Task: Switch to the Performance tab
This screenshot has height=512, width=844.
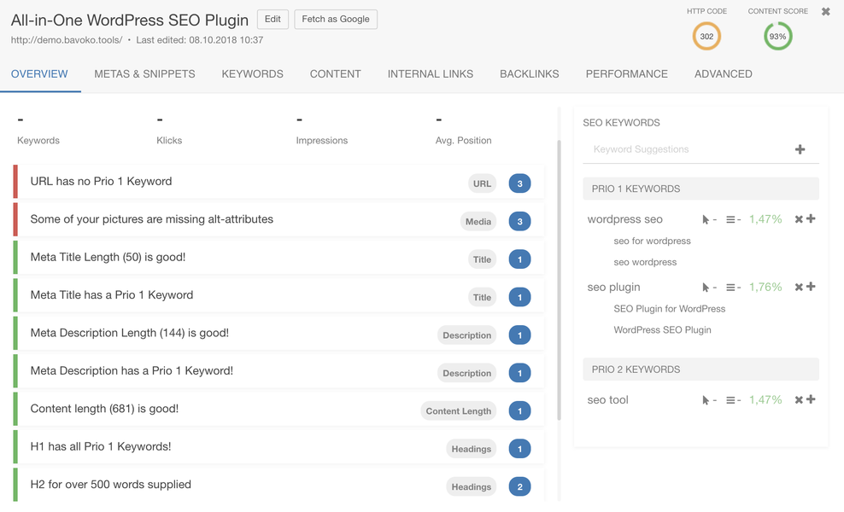Action: [x=626, y=74]
